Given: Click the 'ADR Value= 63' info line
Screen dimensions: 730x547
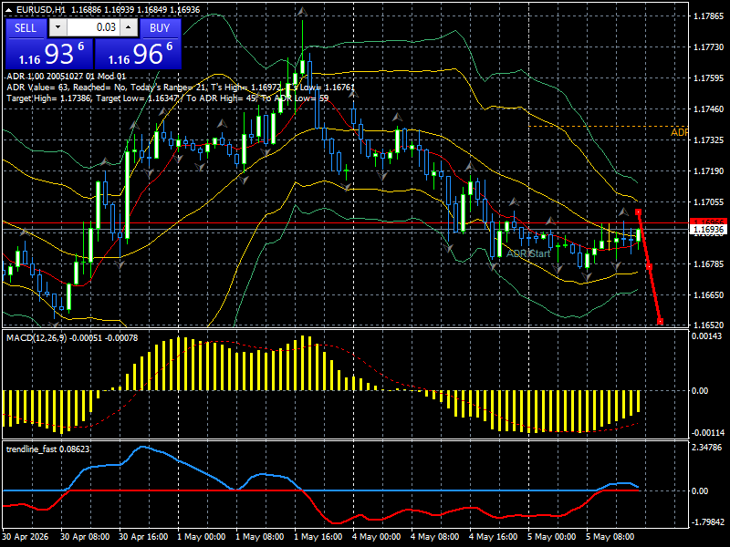Looking at the screenshot, I should [181, 88].
